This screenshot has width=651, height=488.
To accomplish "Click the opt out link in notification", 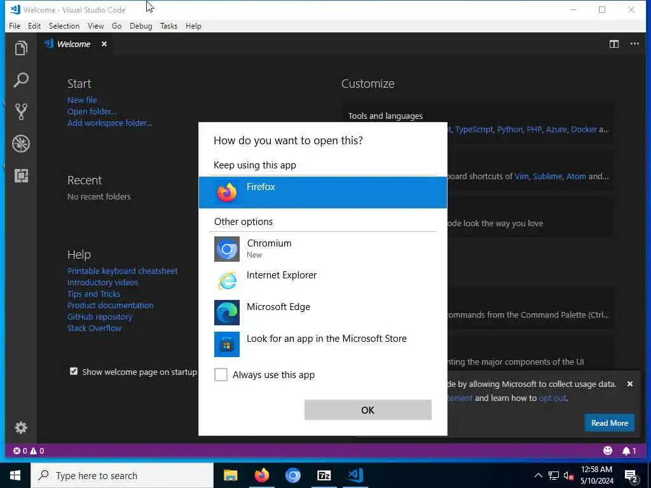I will point(552,398).
